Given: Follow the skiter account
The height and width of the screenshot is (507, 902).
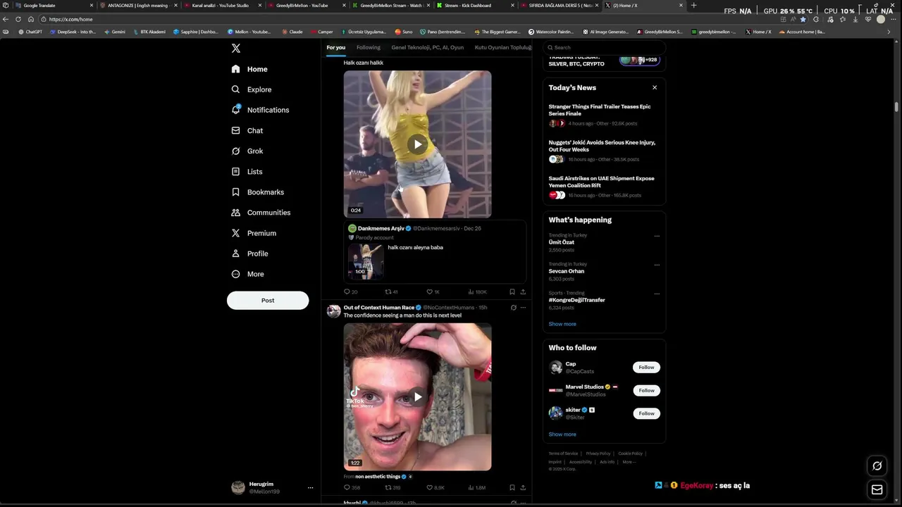Looking at the screenshot, I should click(646, 413).
